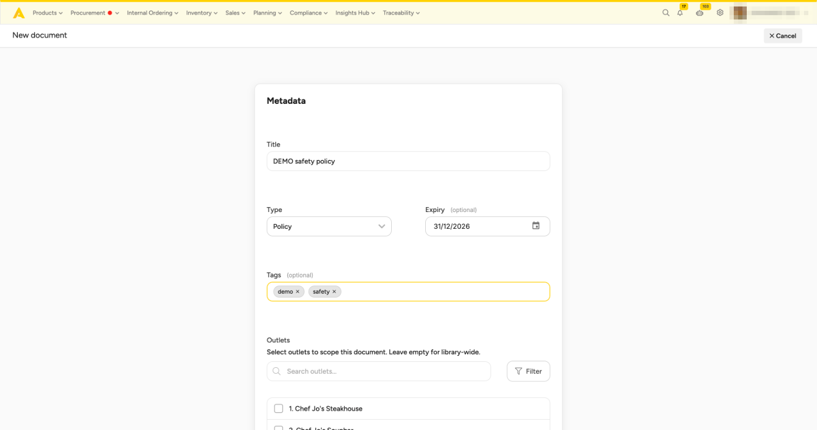Open settings gear icon
Image resolution: width=817 pixels, height=430 pixels.
pyautogui.click(x=720, y=13)
